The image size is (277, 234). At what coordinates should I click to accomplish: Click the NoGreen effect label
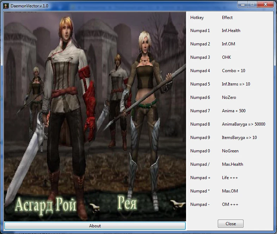pos(230,151)
